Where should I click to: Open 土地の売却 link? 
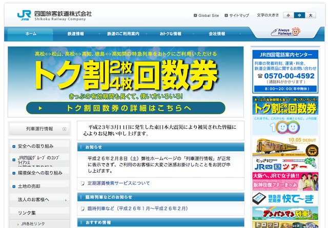(x=40, y=186)
